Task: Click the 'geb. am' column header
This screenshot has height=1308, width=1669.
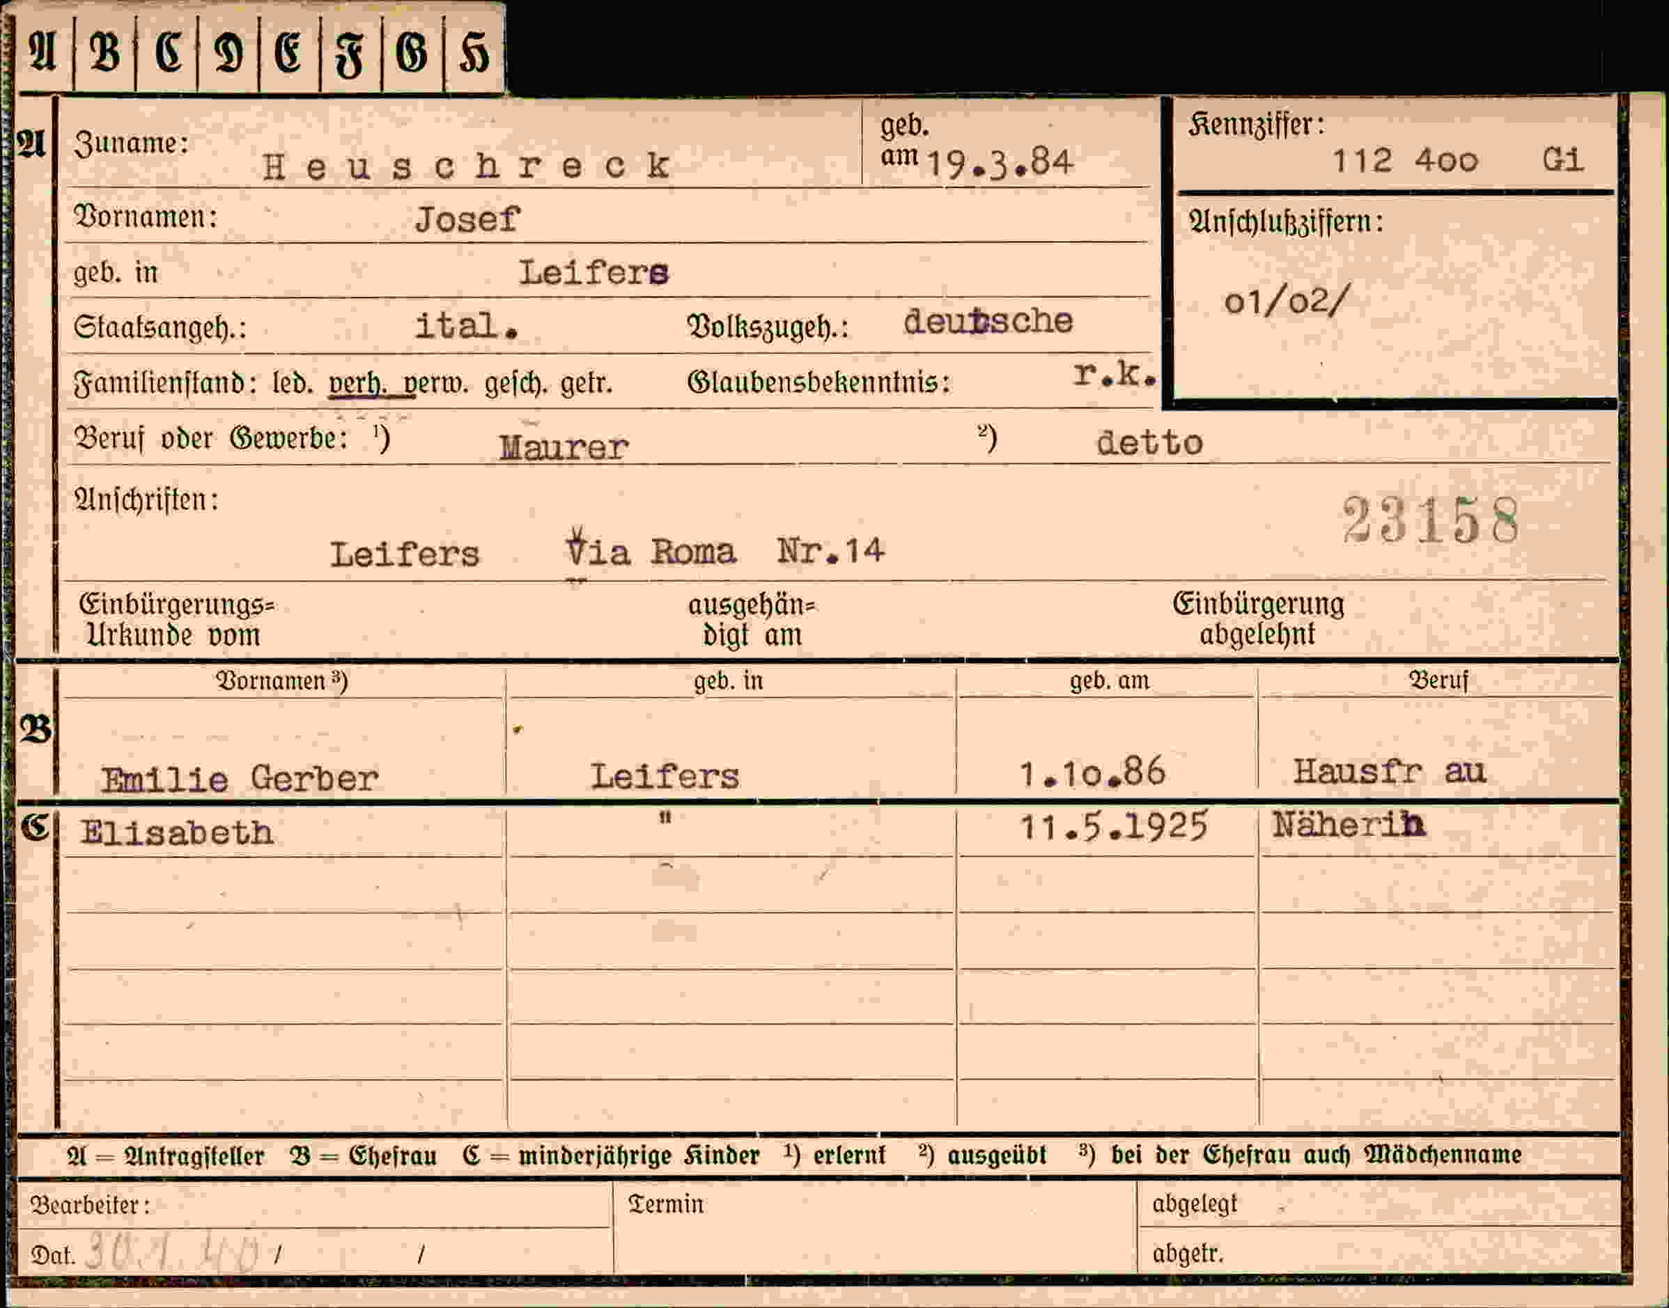Action: point(1109,680)
